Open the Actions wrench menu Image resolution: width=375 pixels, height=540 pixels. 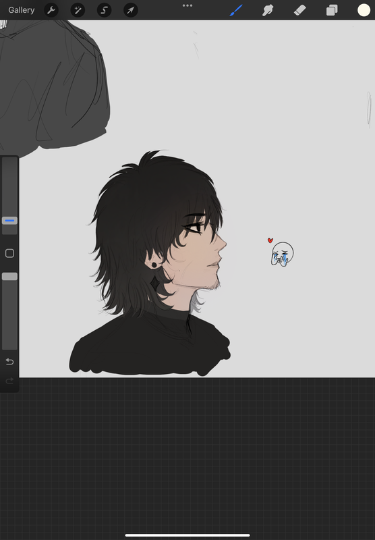click(x=51, y=10)
